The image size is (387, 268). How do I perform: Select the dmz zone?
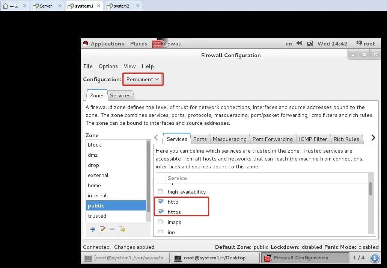tap(116, 155)
